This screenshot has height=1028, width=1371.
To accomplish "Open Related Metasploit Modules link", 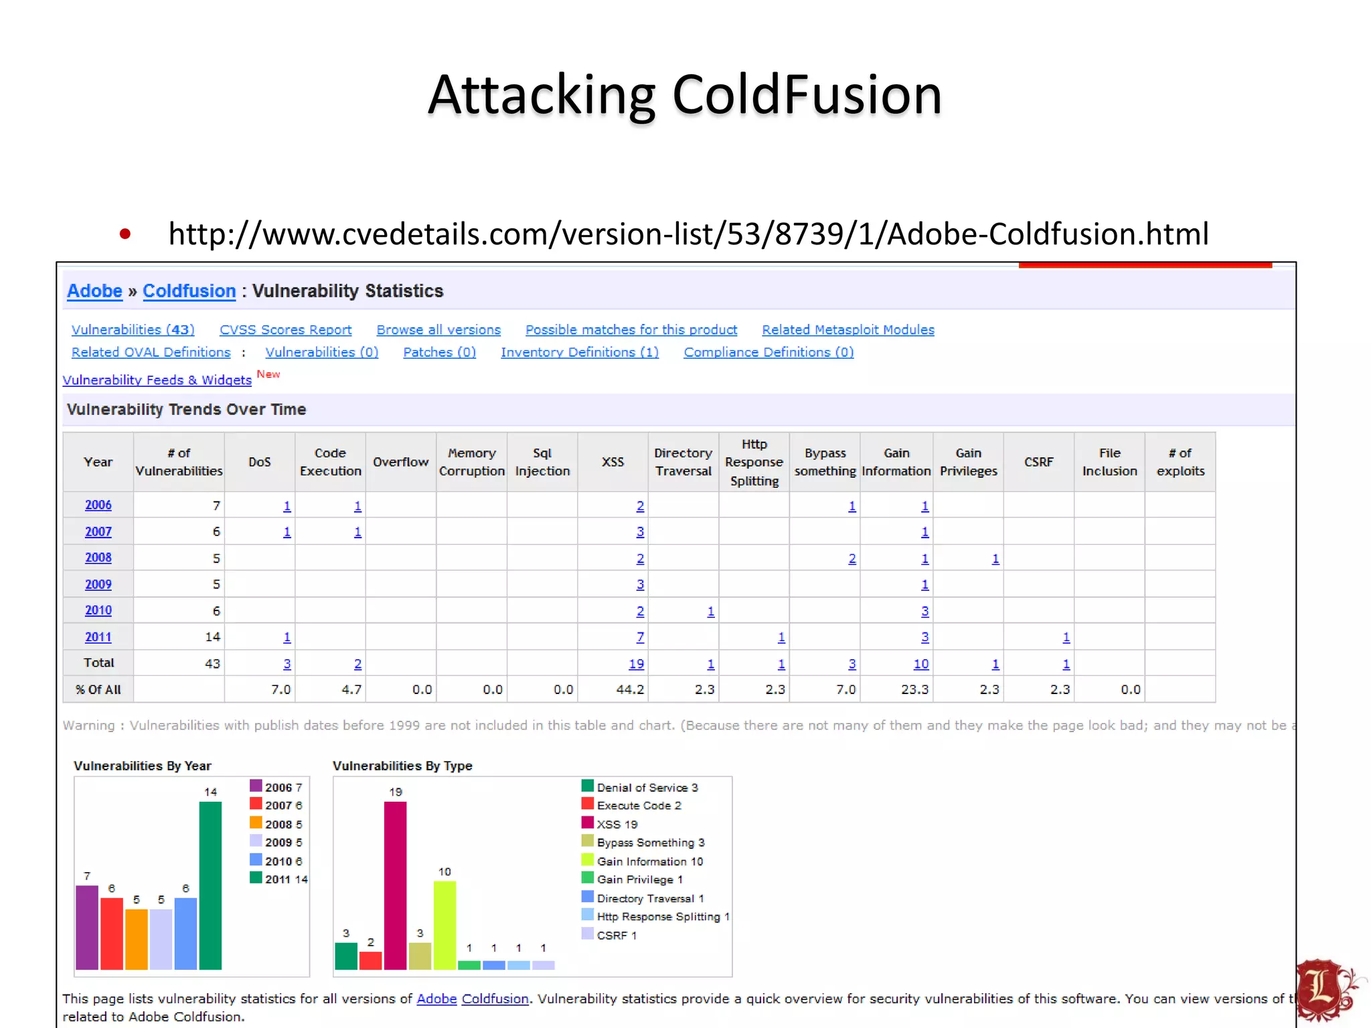I will [x=848, y=330].
